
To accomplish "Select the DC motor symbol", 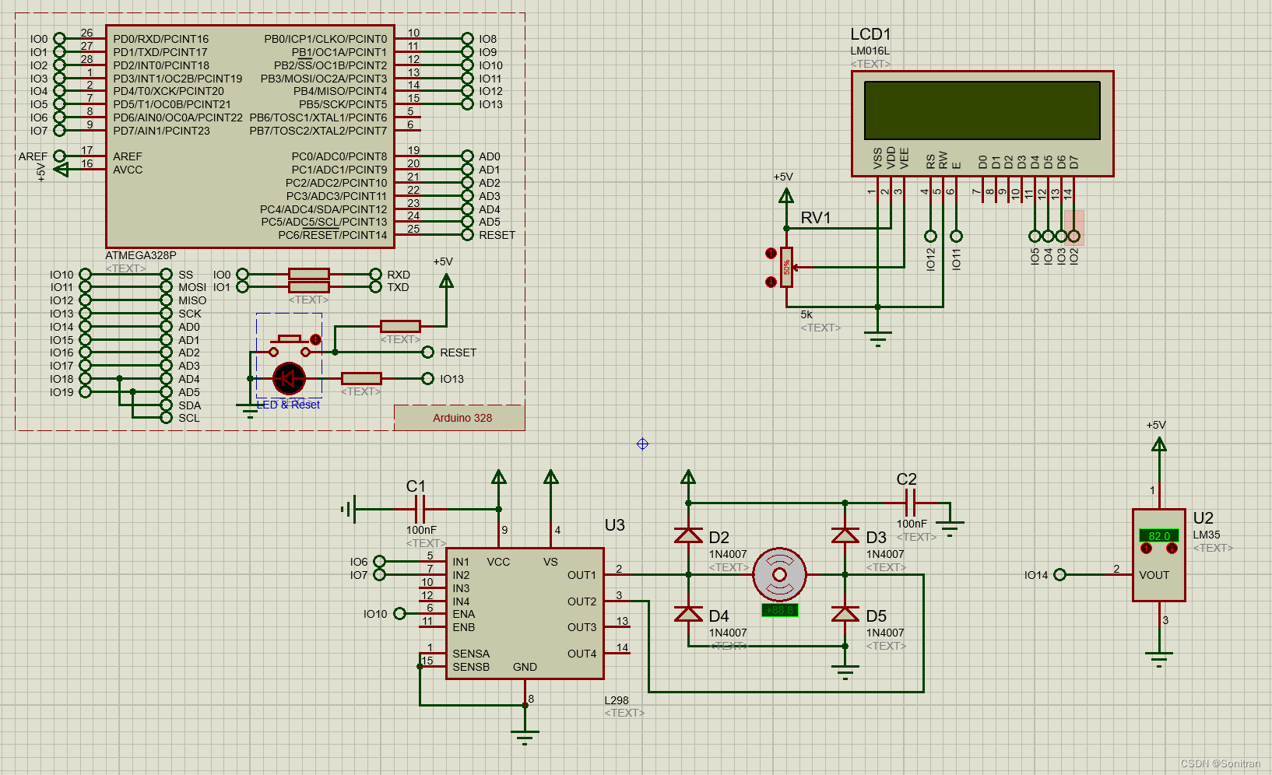I will [779, 575].
